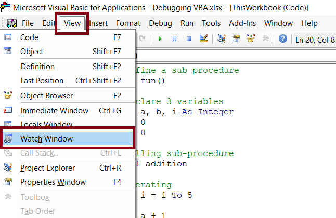This screenshot has width=336, height=218.
Task: Click the Object icon in View menu
Action: [x=8, y=51]
